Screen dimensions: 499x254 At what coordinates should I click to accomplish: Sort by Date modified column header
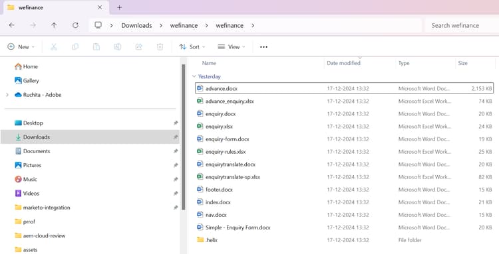[343, 63]
